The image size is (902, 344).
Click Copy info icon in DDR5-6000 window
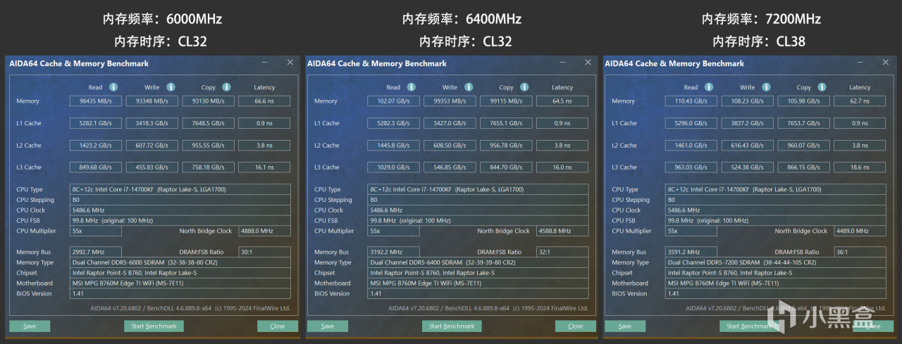pyautogui.click(x=226, y=87)
